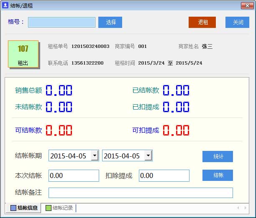
Task: Open the second 结帐帐期 end date dropdown
Action: point(148,155)
